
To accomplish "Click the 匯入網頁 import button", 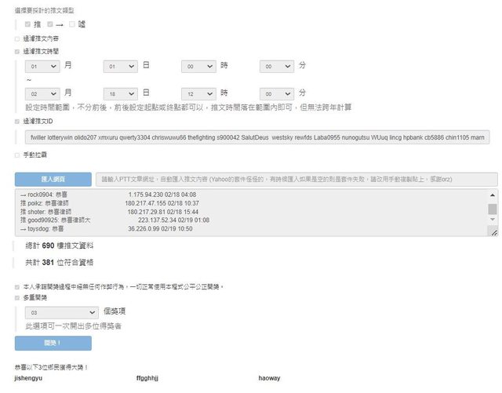I will click(x=53, y=179).
